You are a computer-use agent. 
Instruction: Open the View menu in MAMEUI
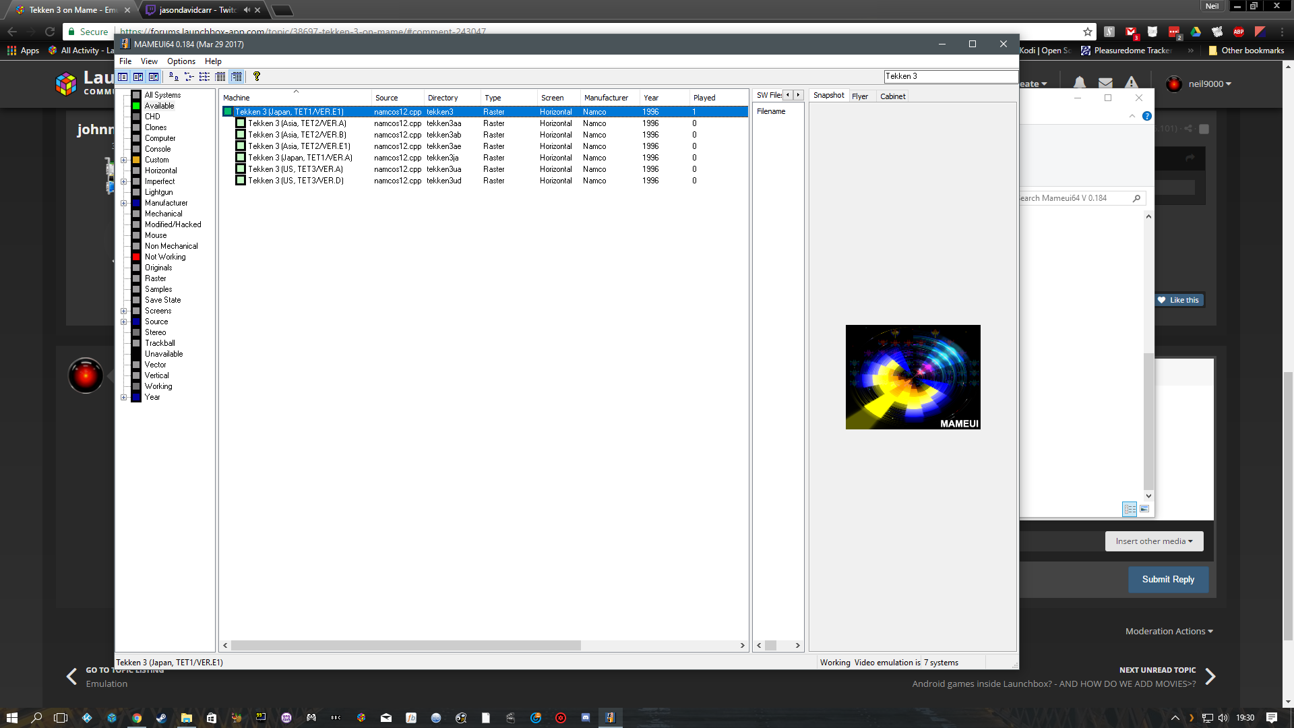(x=149, y=61)
